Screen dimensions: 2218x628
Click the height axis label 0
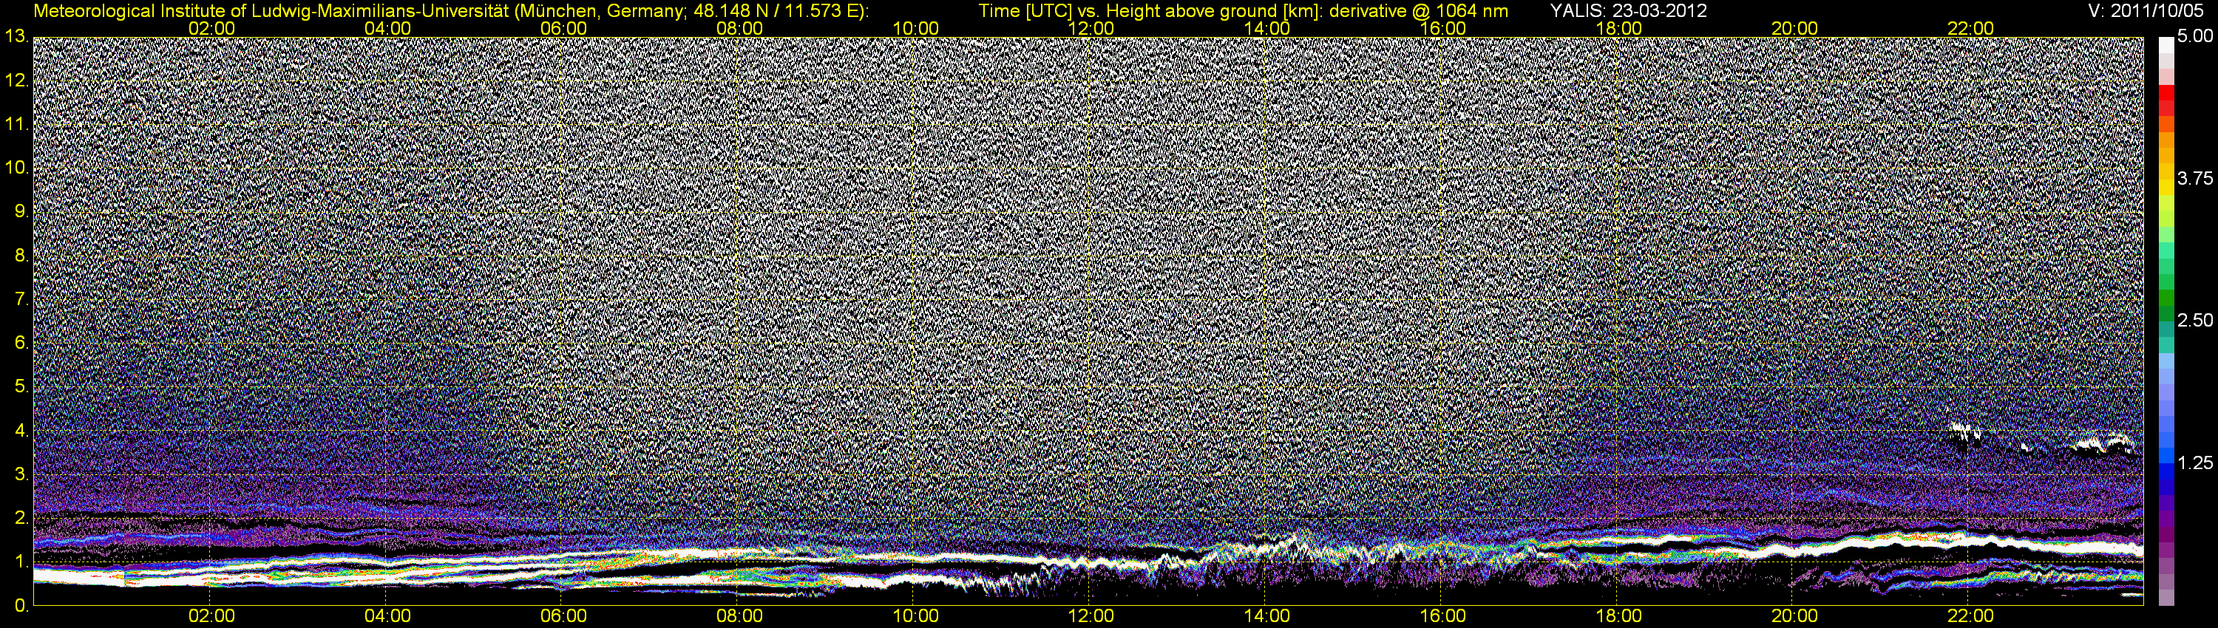click(x=21, y=606)
